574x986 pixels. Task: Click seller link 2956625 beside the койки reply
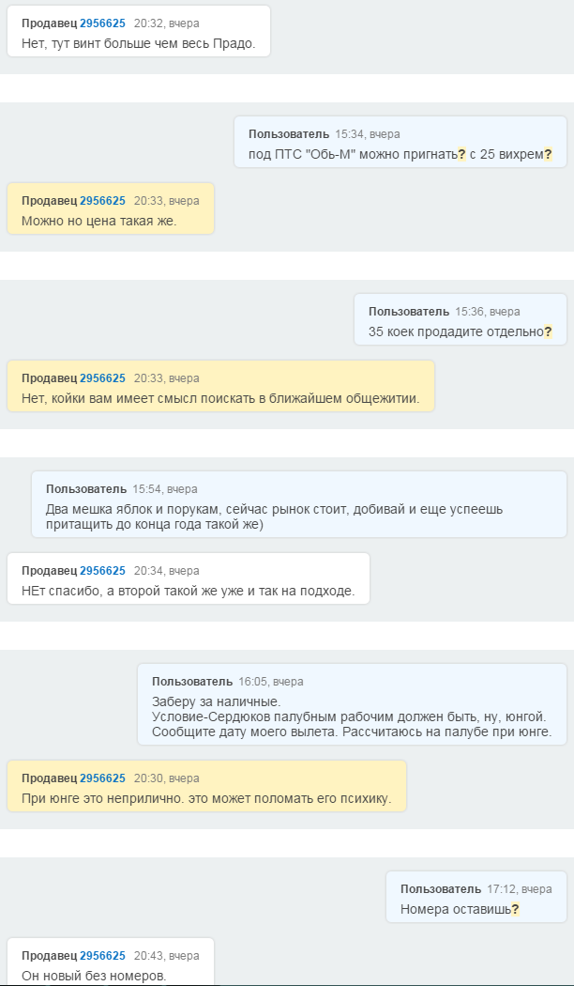point(103,377)
